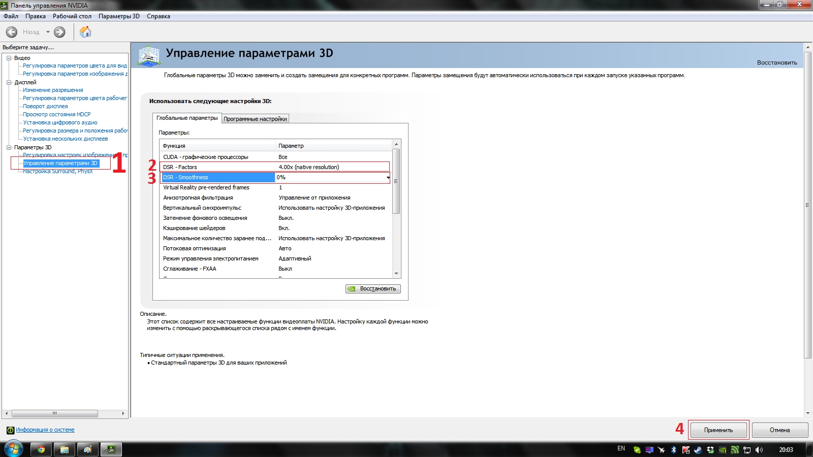
Task: Go to the Home page icon
Action: click(85, 32)
